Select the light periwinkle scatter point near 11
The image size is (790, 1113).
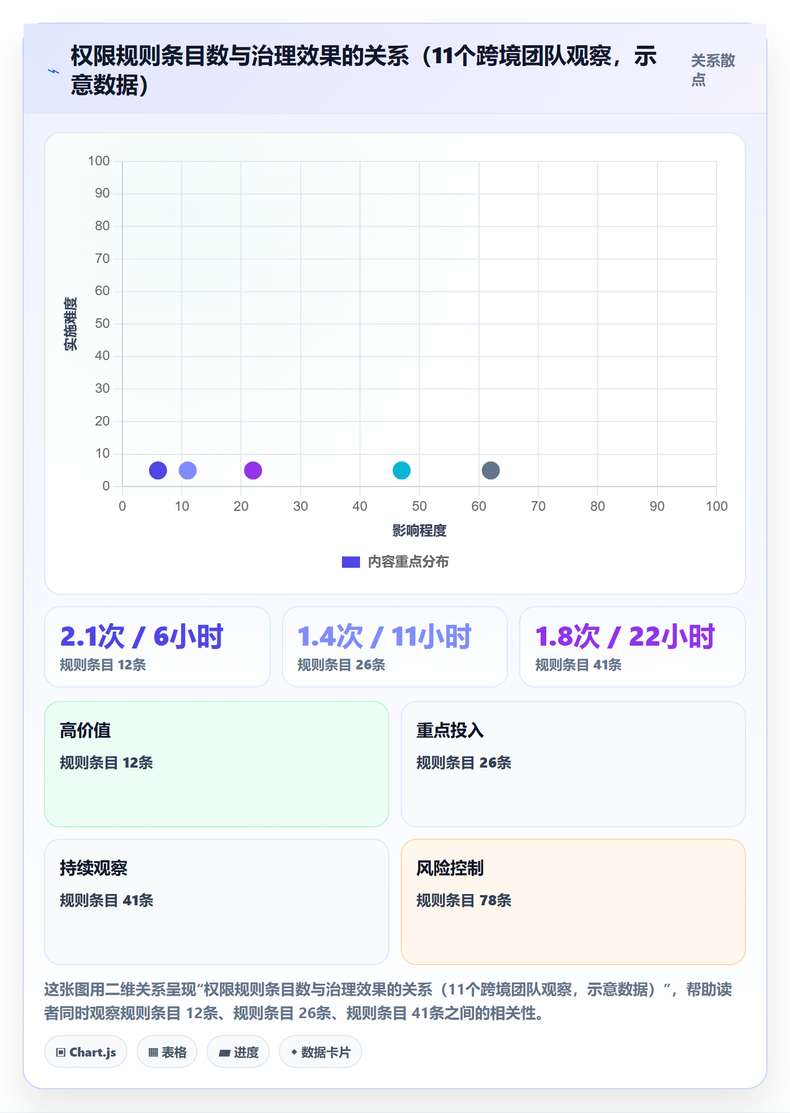pyautogui.click(x=188, y=470)
